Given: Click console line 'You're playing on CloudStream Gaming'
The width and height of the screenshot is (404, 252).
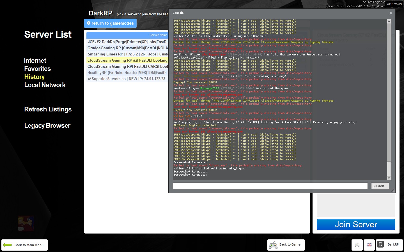Looking at the screenshot, I should 265,122.
